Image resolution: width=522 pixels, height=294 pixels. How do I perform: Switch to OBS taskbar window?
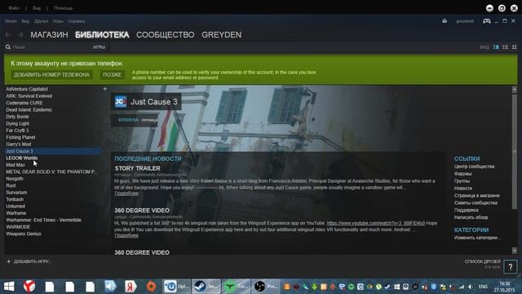coord(265,287)
